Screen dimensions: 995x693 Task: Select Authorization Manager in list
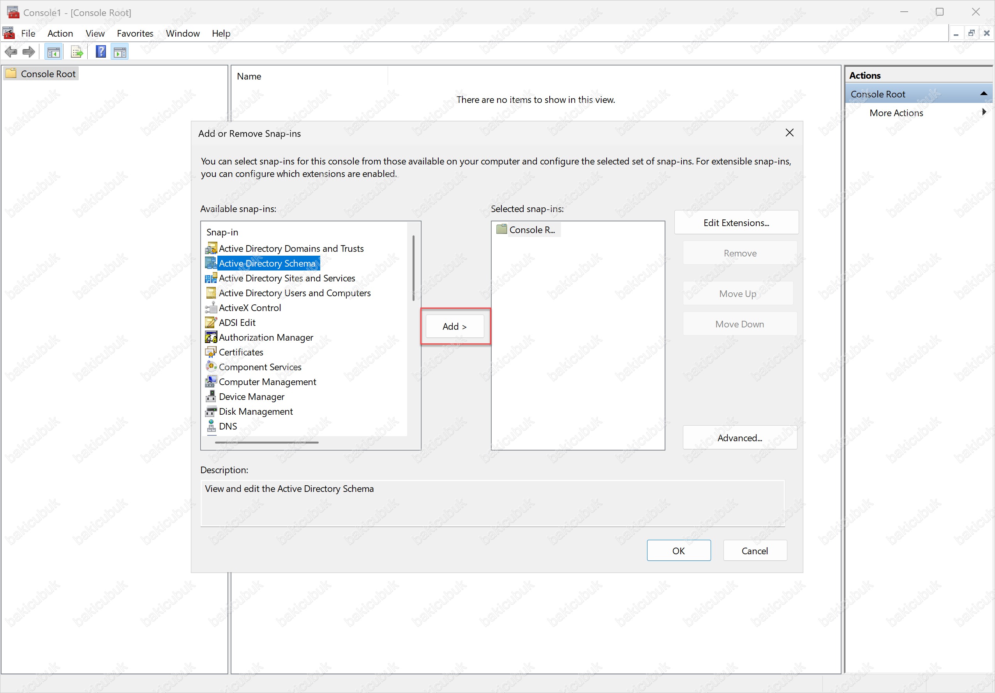tap(266, 338)
